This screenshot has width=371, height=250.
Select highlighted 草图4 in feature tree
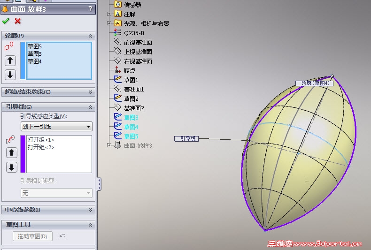(x=131, y=127)
